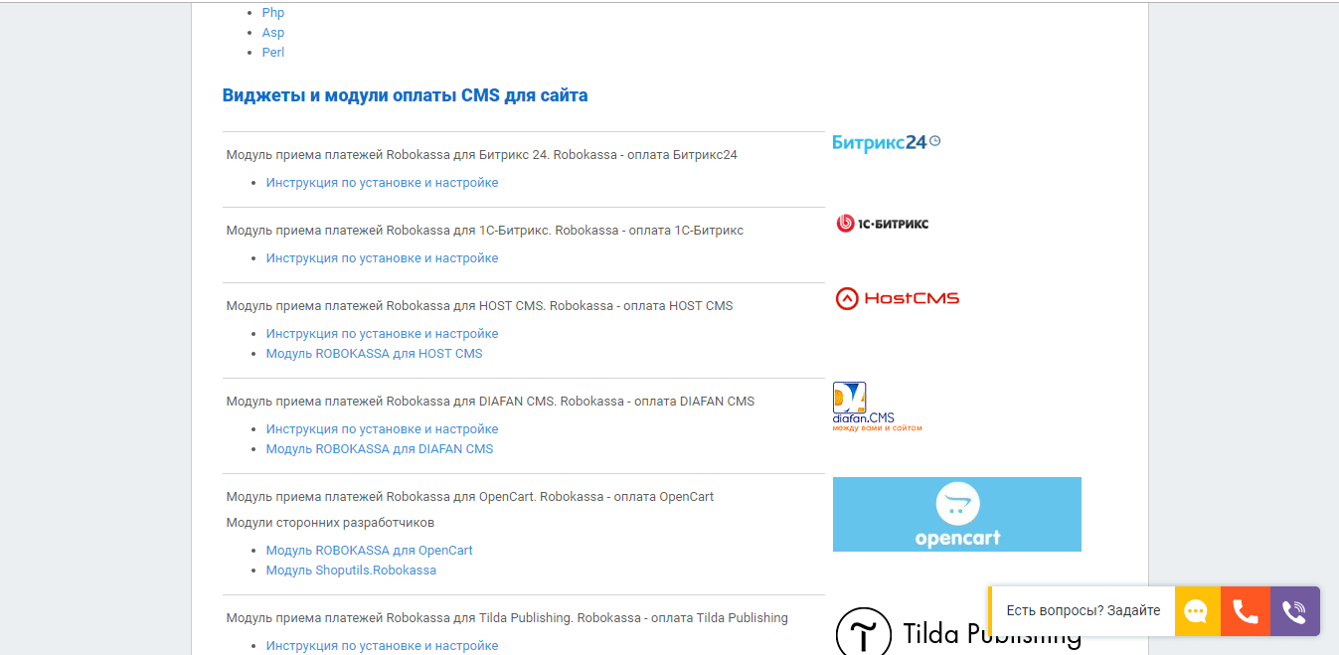
Task: Click the Tilda Publishing logo
Action: [x=957, y=632]
